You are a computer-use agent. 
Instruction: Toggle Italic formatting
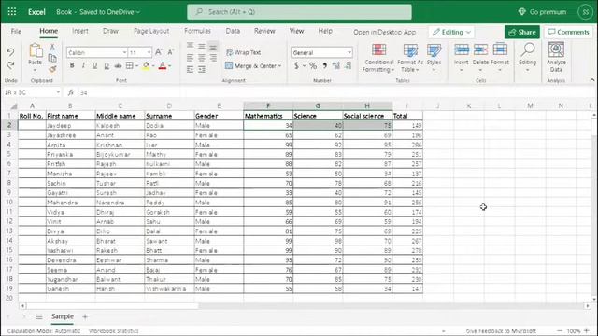click(x=83, y=66)
